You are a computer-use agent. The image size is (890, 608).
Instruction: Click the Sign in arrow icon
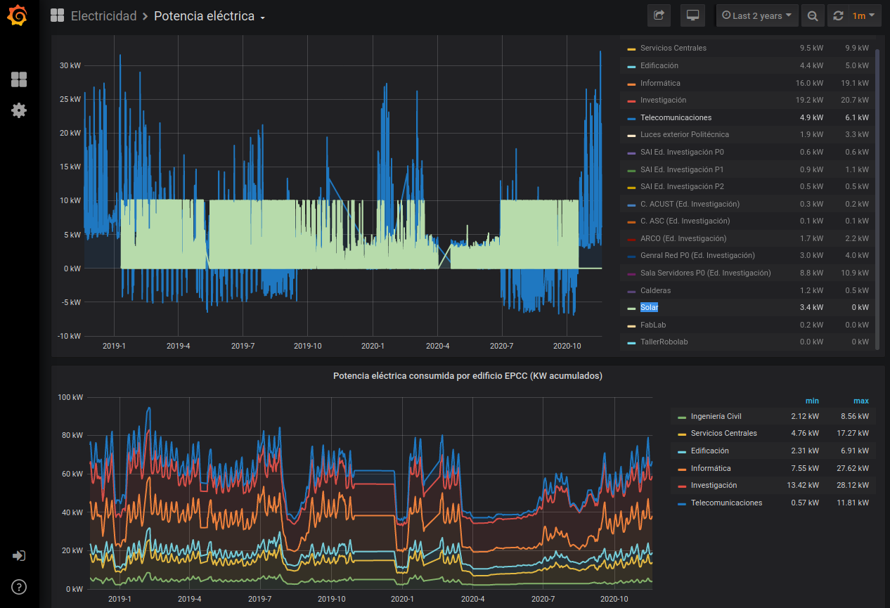pyautogui.click(x=19, y=556)
